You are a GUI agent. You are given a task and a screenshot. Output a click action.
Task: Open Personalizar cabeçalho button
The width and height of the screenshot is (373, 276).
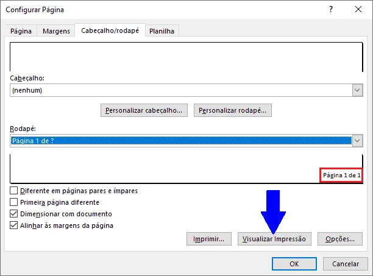point(144,110)
